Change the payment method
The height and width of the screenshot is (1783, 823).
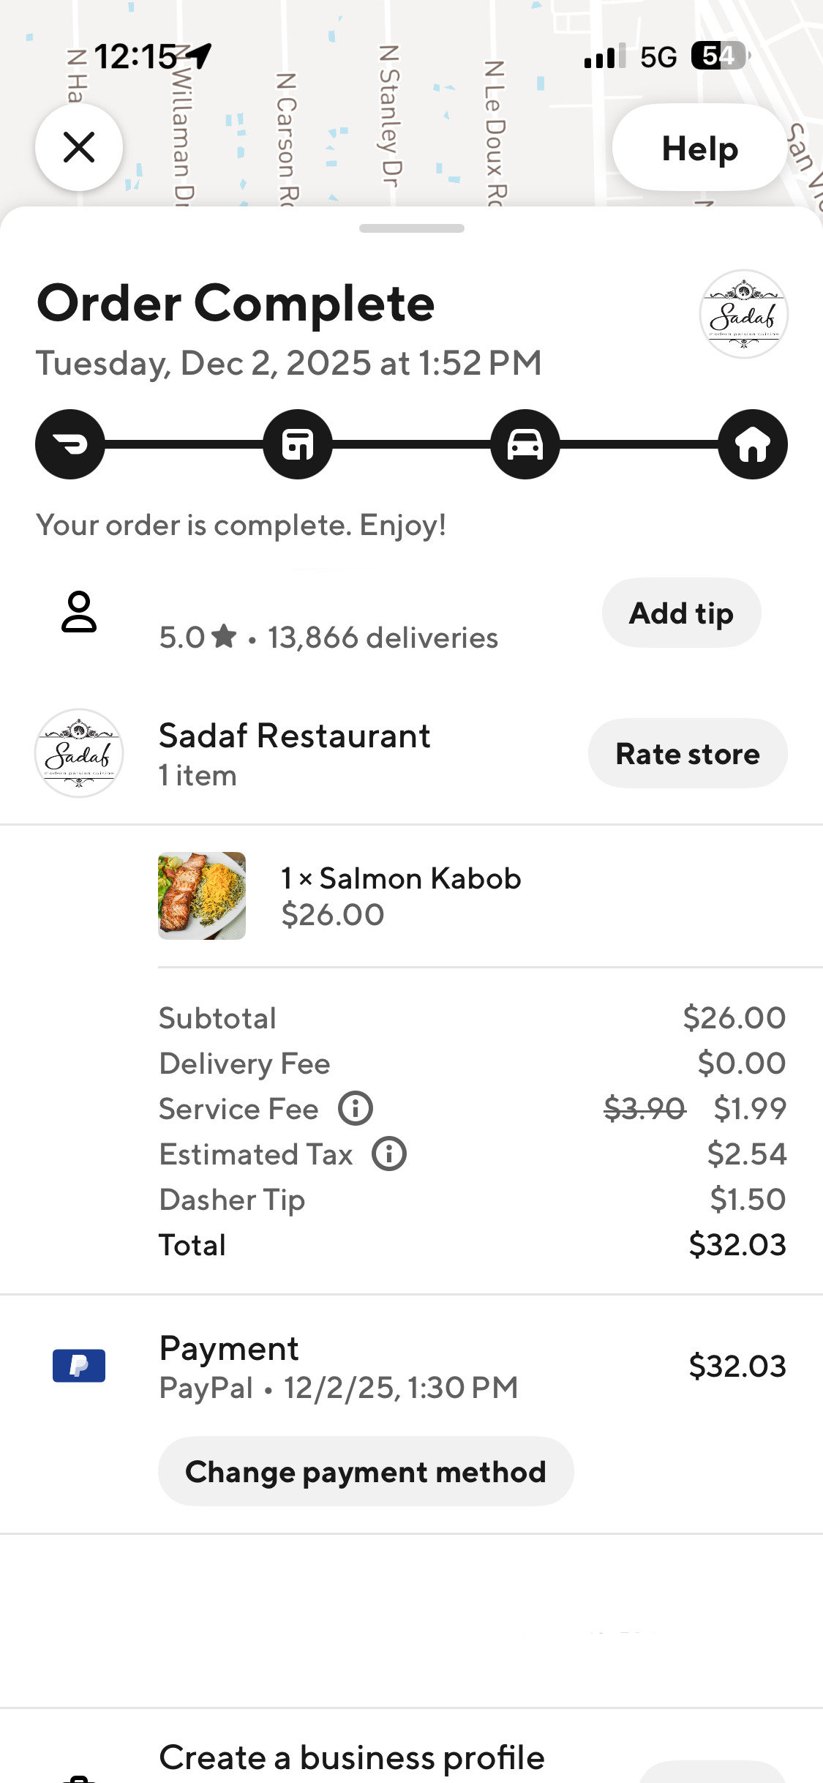366,1472
